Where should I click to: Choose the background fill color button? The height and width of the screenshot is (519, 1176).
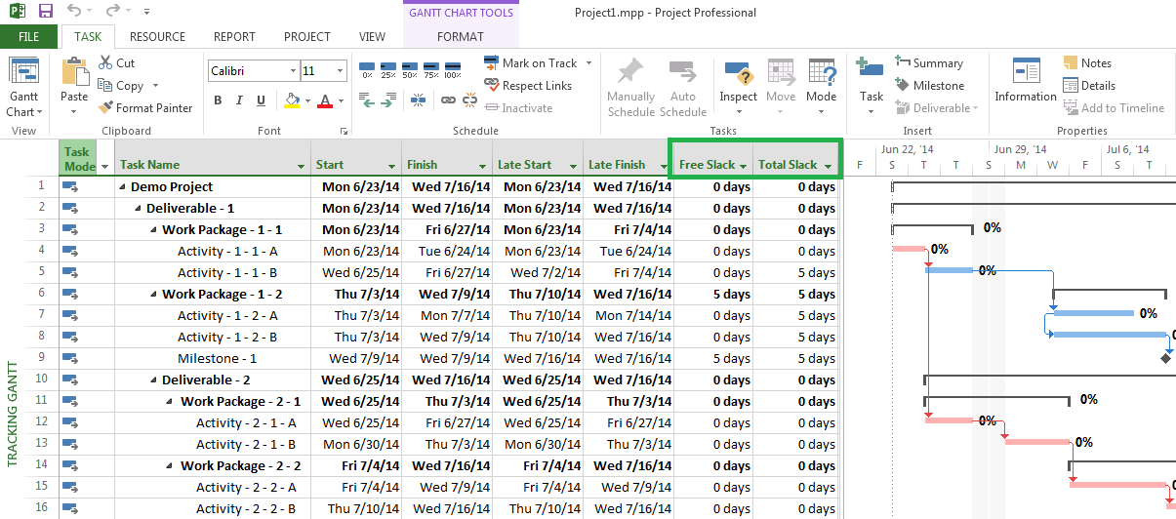point(291,100)
